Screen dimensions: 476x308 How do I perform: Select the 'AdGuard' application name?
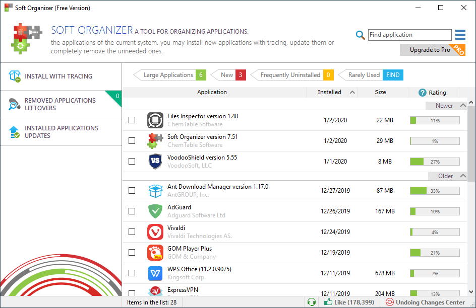pos(179,207)
